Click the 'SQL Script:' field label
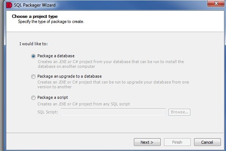Image resolution: width=226 pixels, height=151 pixels. coord(47,112)
